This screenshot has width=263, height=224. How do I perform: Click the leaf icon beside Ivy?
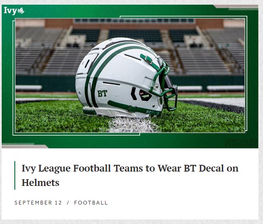[21, 11]
